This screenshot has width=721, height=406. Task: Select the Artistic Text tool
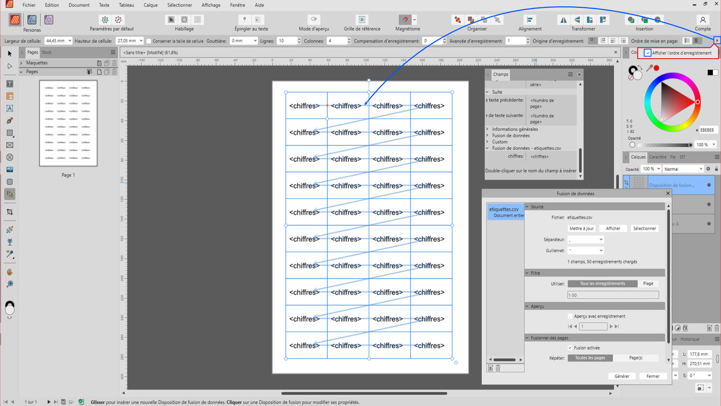(10, 108)
